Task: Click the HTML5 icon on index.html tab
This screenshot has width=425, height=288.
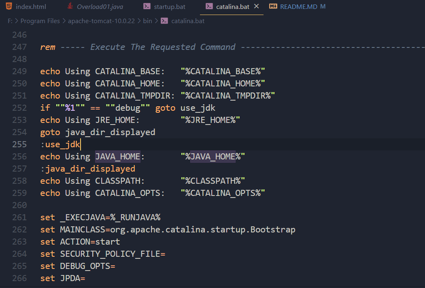Action: pos(8,6)
